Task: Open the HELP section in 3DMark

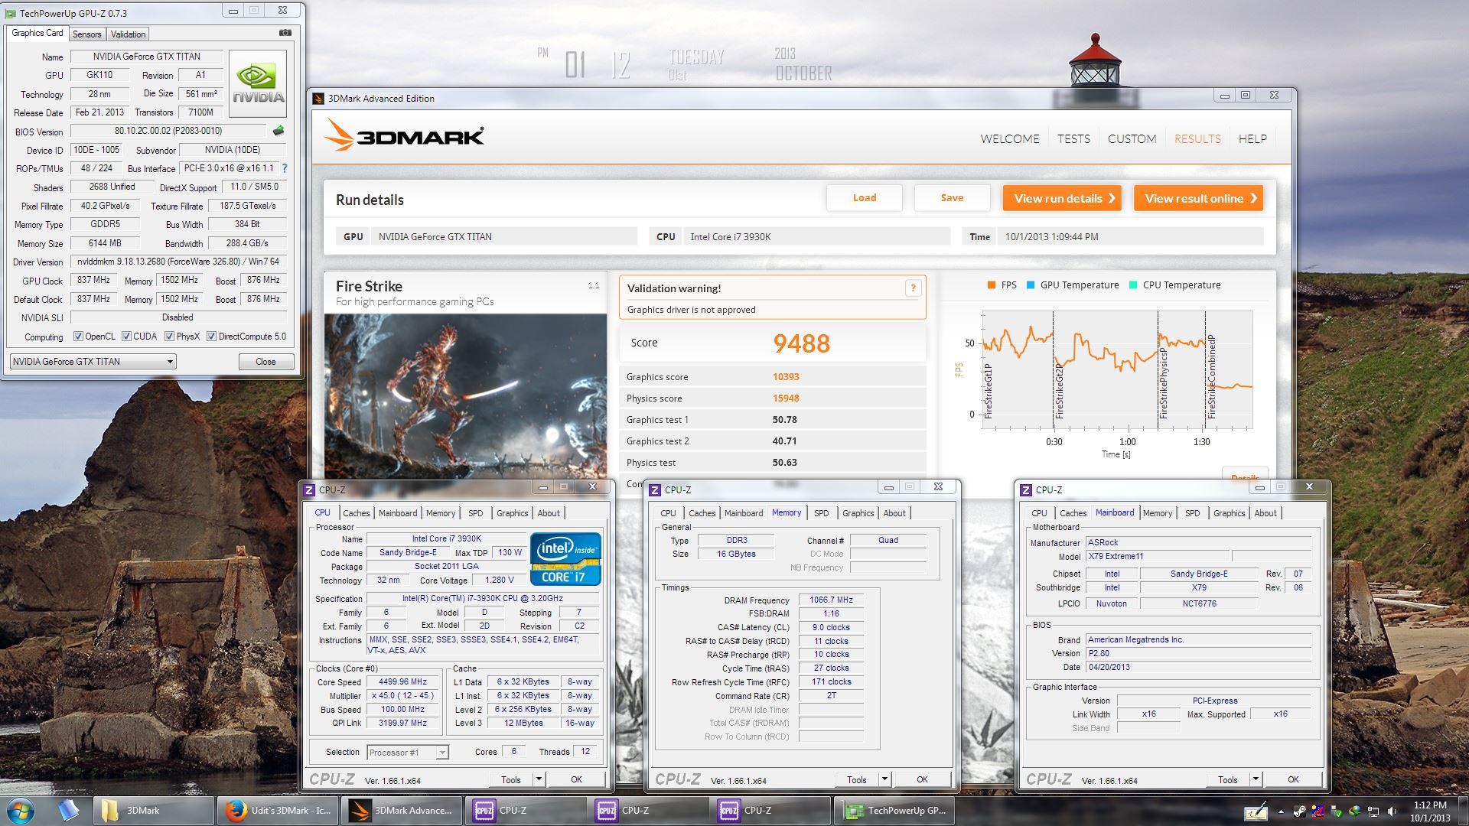Action: pyautogui.click(x=1252, y=138)
